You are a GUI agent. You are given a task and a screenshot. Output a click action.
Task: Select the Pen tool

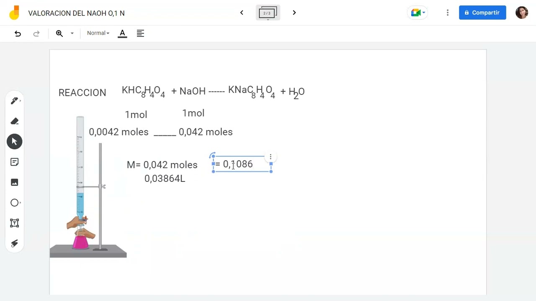pyautogui.click(x=15, y=101)
